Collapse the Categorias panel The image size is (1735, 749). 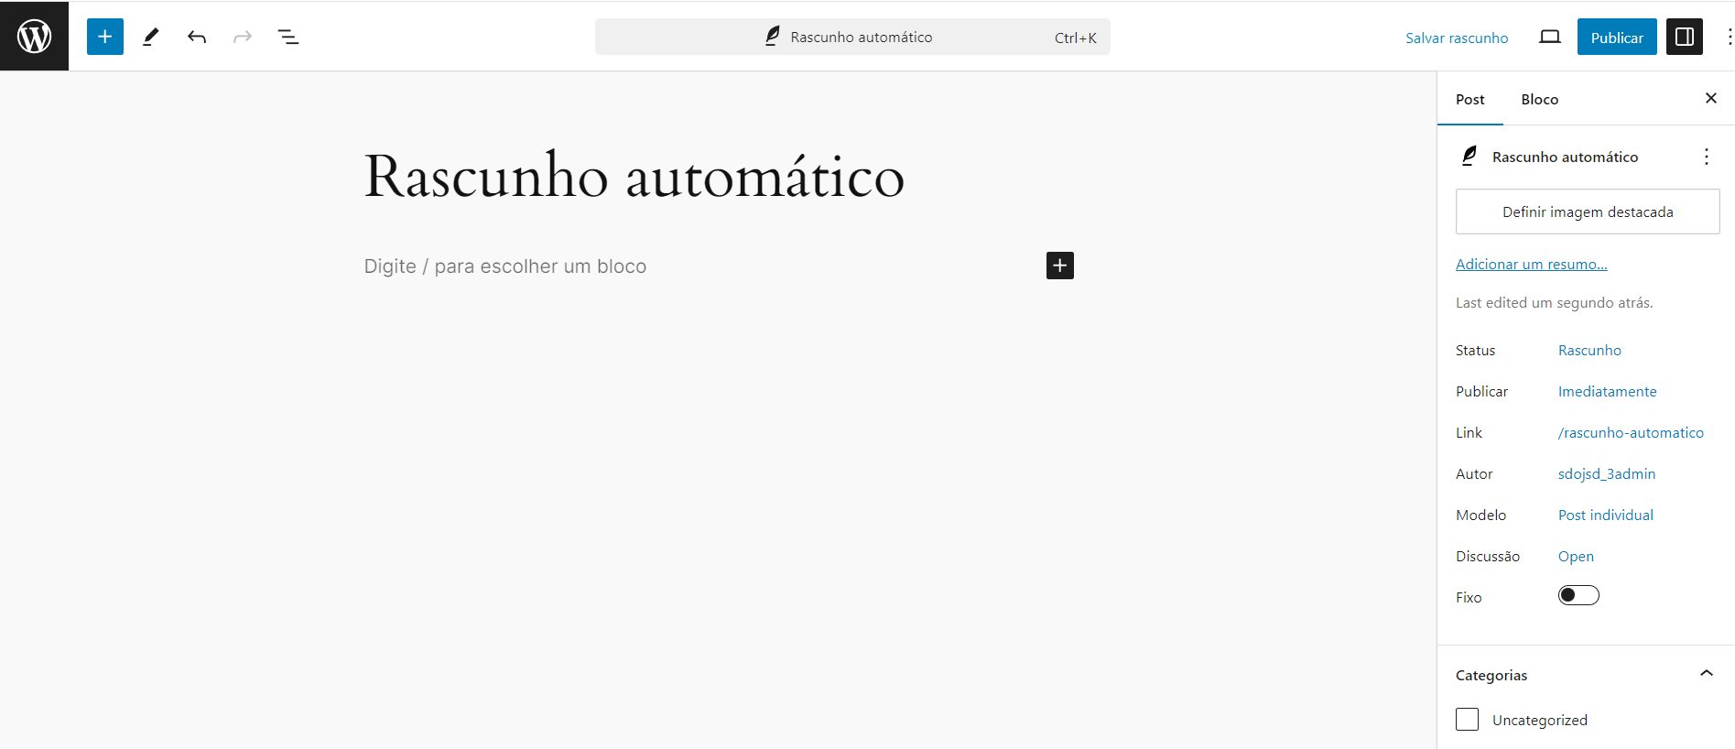(x=1706, y=674)
